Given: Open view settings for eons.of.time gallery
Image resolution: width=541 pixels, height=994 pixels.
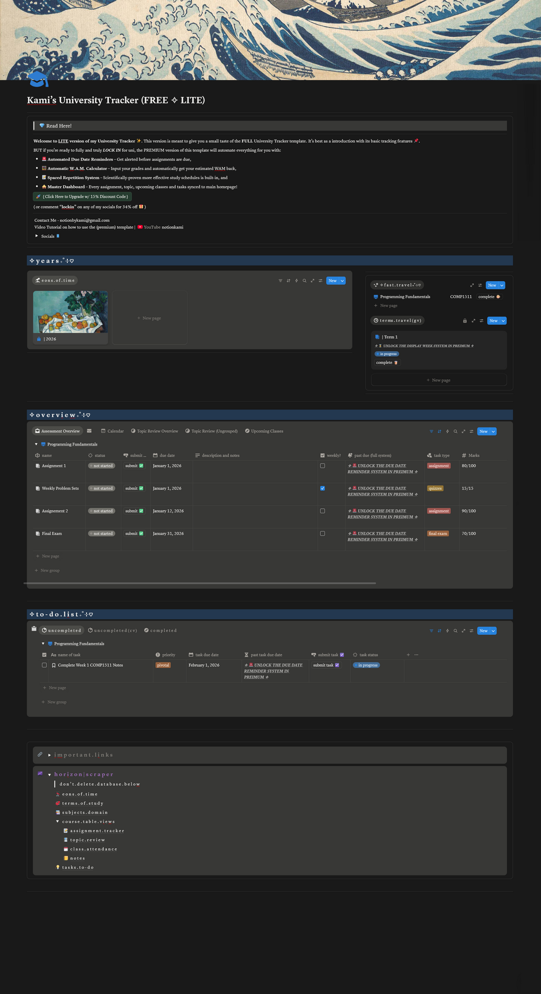Looking at the screenshot, I should [x=320, y=281].
